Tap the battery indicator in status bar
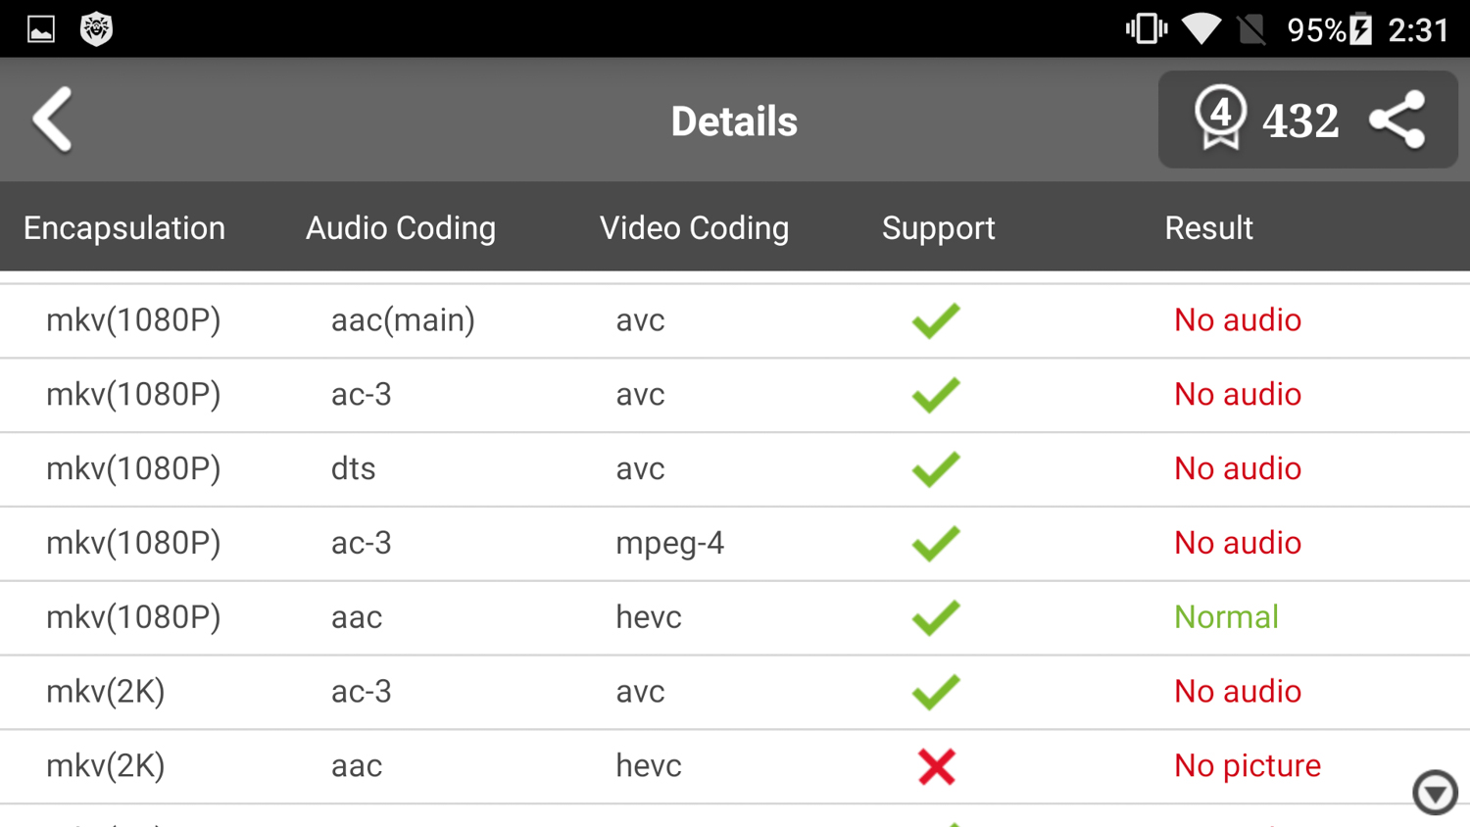 1360,29
